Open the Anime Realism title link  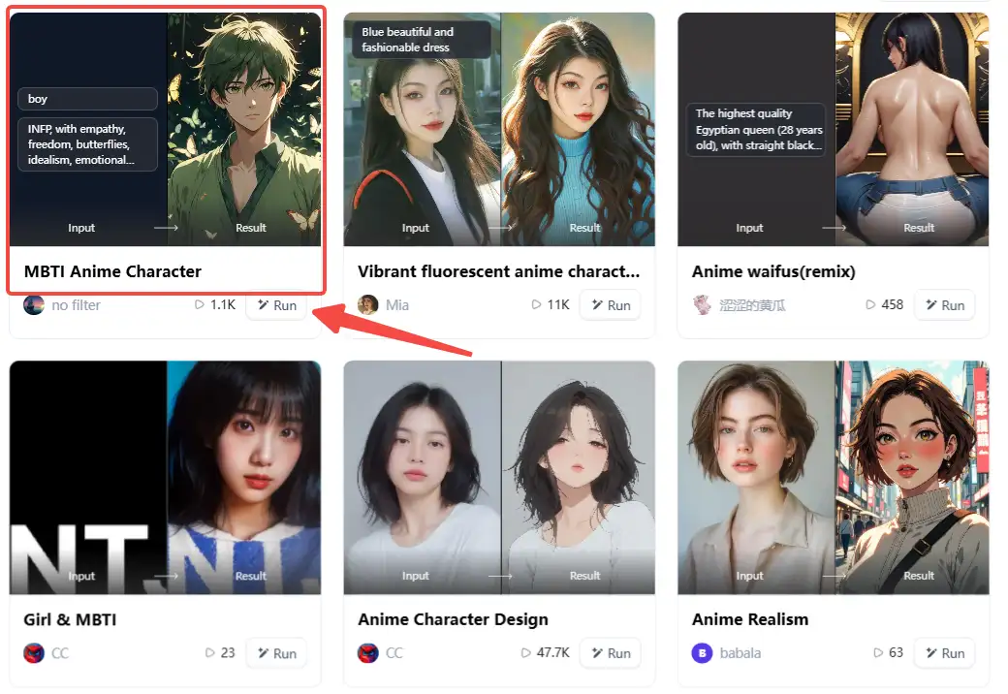point(750,619)
